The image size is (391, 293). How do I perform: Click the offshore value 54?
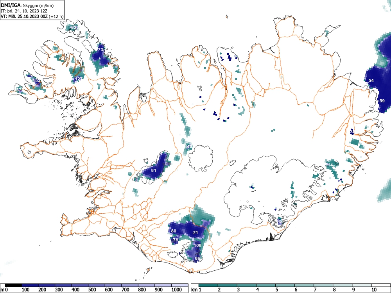coord(371,80)
